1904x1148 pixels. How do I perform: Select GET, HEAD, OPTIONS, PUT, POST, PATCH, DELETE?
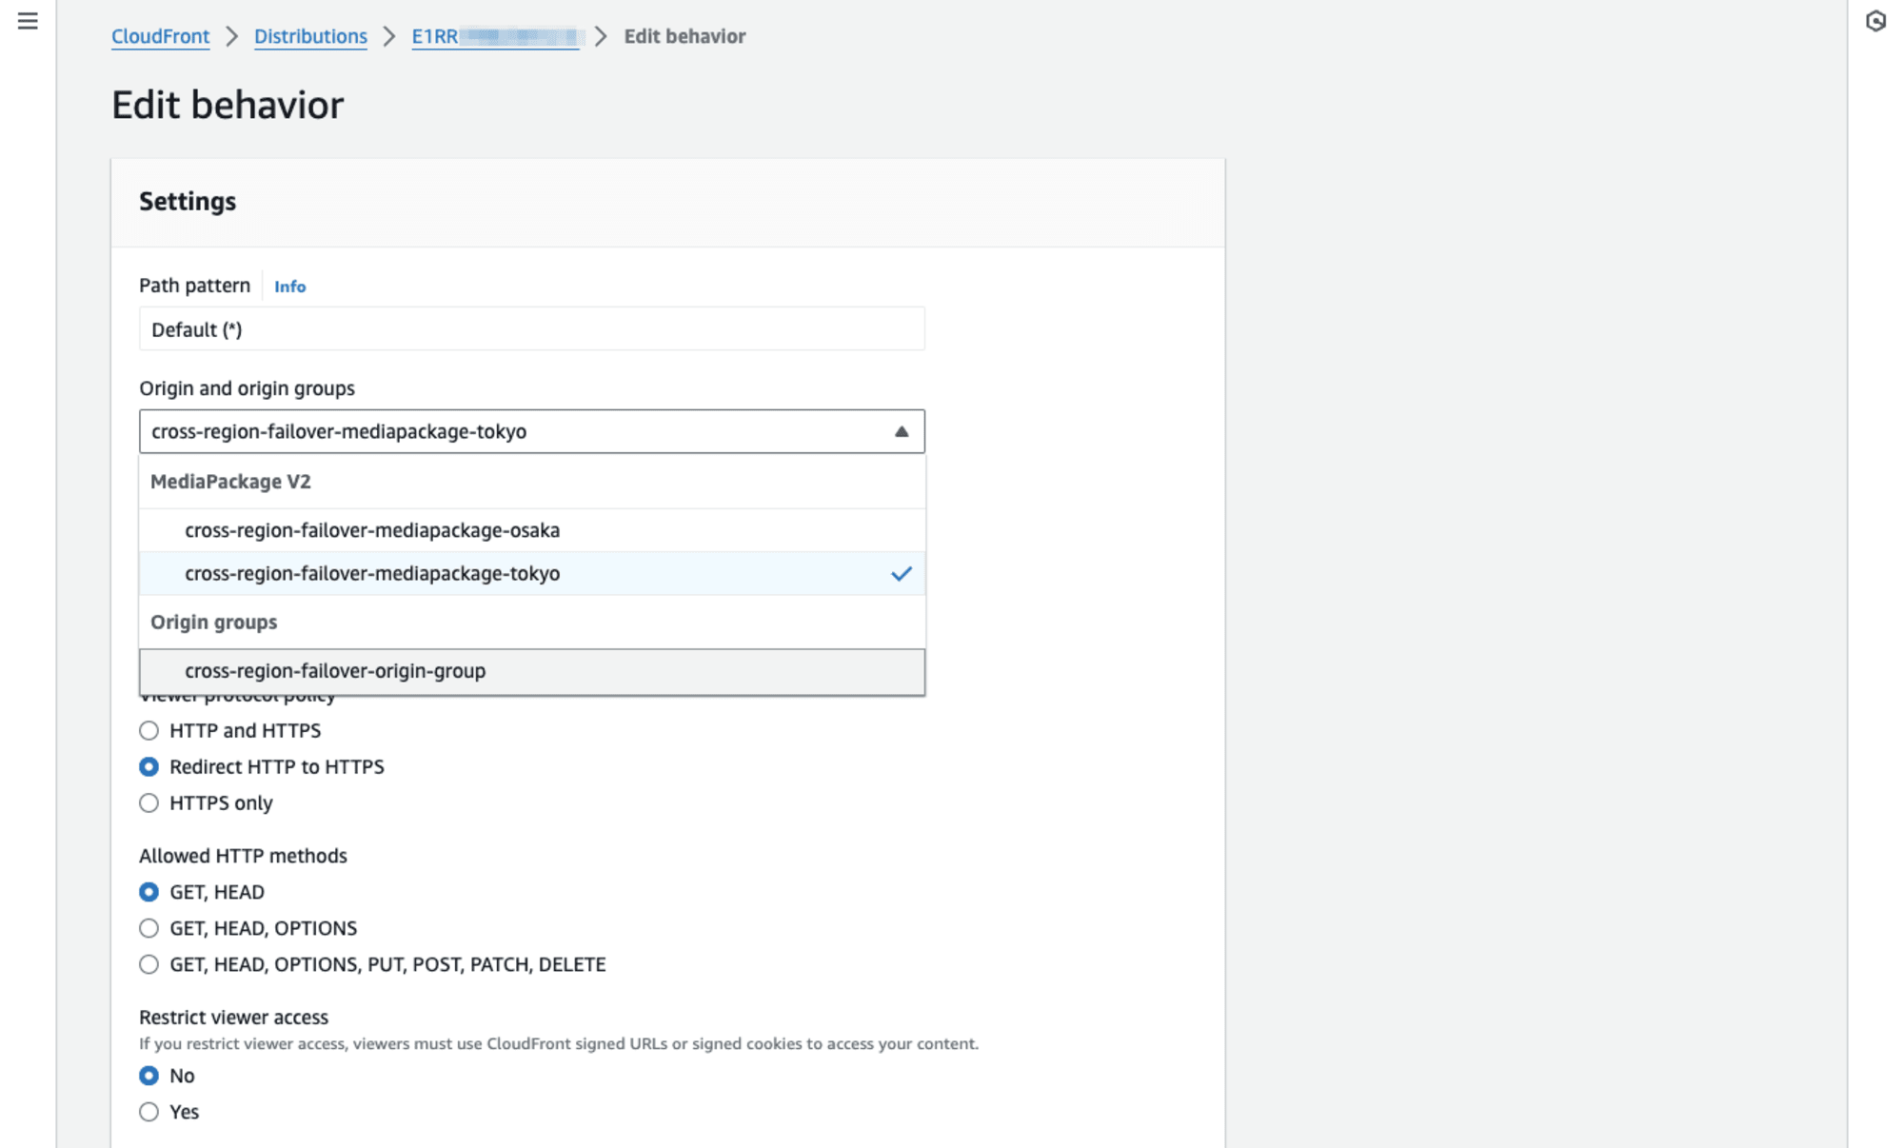[149, 964]
